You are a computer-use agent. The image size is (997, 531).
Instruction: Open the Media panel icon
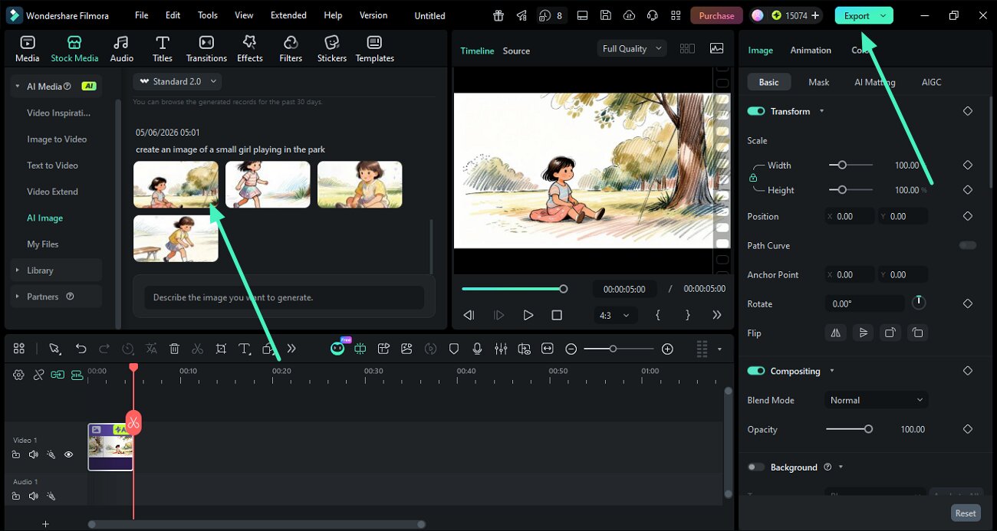[27, 49]
